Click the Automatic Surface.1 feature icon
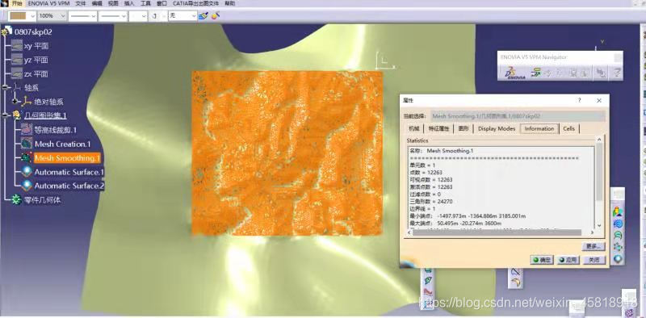The image size is (646, 318). (x=27, y=172)
